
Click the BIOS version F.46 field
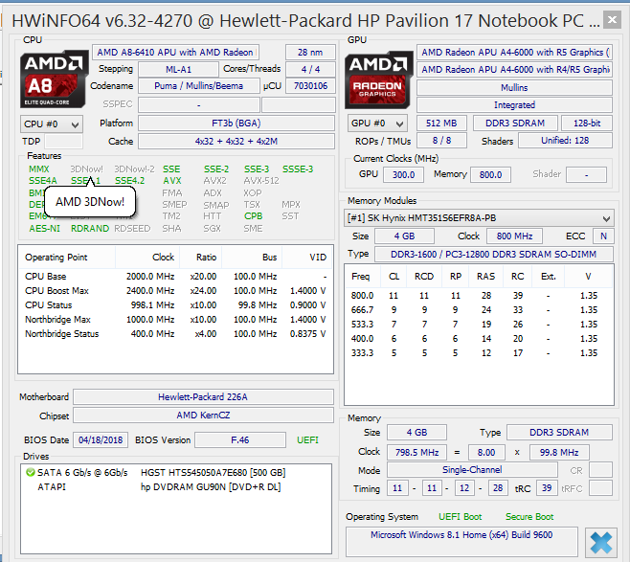point(240,440)
